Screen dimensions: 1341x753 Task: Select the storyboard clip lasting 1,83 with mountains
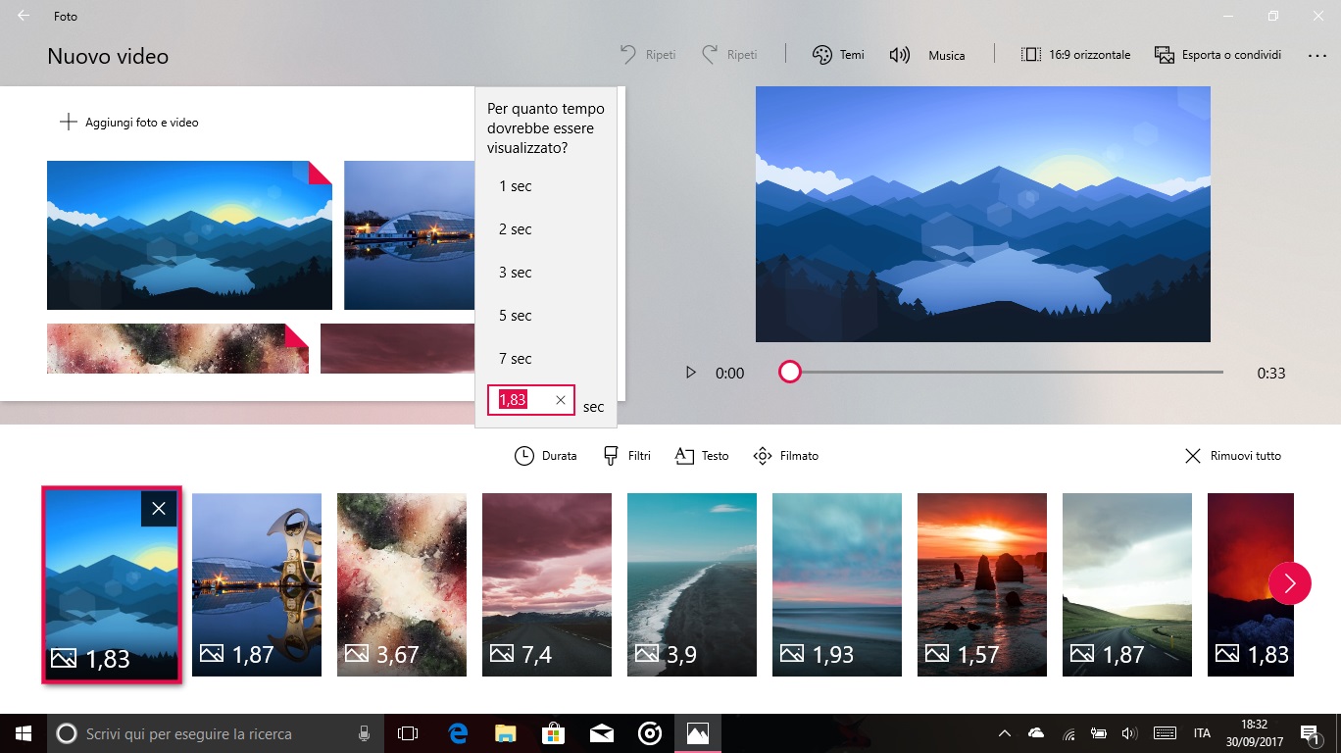pos(111,584)
